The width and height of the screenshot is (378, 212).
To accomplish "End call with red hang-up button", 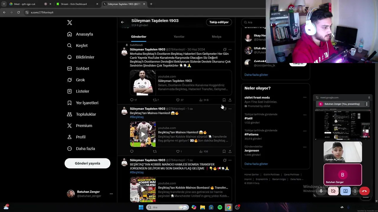I will pyautogui.click(x=364, y=191).
